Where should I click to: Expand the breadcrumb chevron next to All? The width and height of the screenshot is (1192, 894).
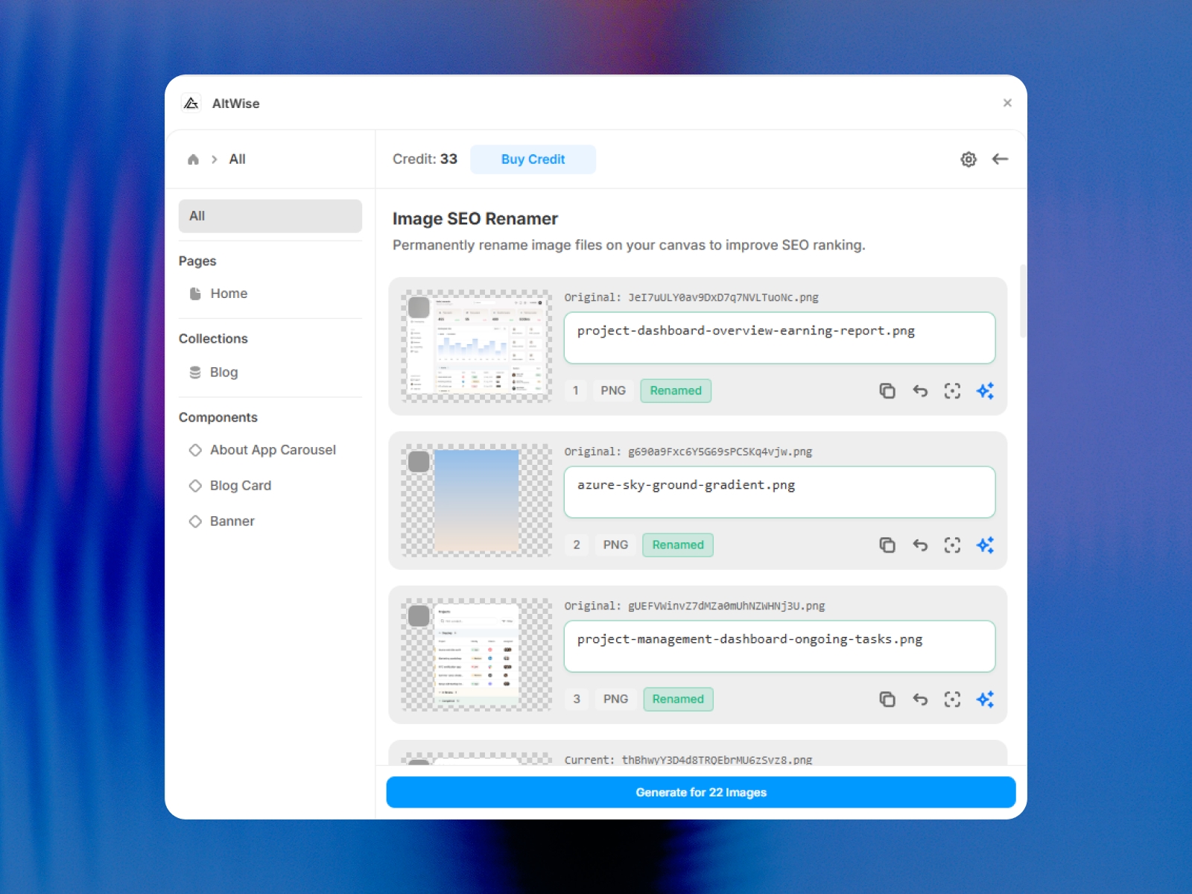213,159
